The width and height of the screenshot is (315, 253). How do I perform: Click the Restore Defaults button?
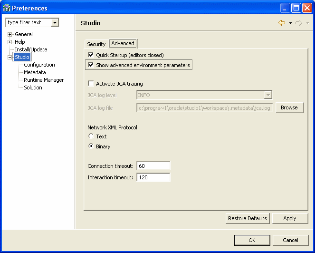point(248,218)
